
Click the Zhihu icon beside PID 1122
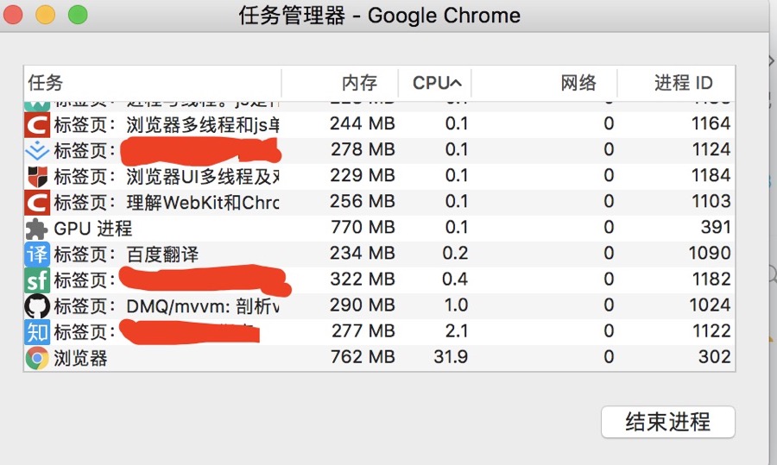click(37, 331)
